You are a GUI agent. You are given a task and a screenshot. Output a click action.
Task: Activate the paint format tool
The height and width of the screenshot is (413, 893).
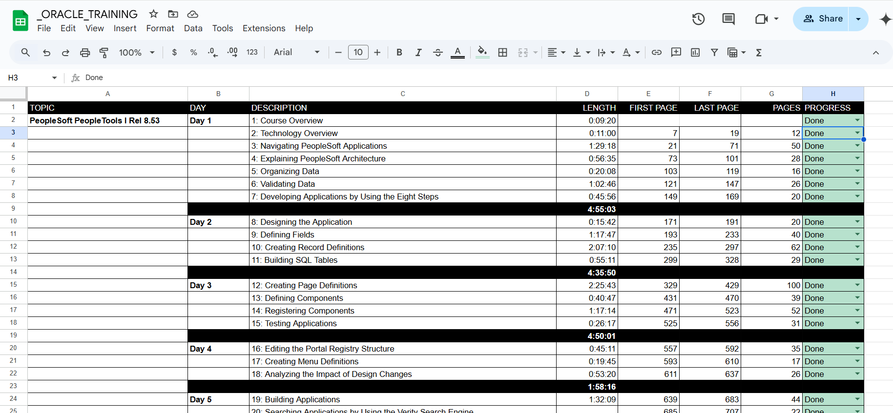pos(104,52)
